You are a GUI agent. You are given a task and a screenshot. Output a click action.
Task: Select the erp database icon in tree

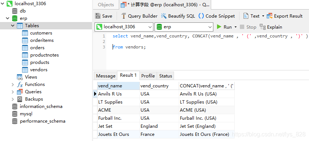point(15,18)
